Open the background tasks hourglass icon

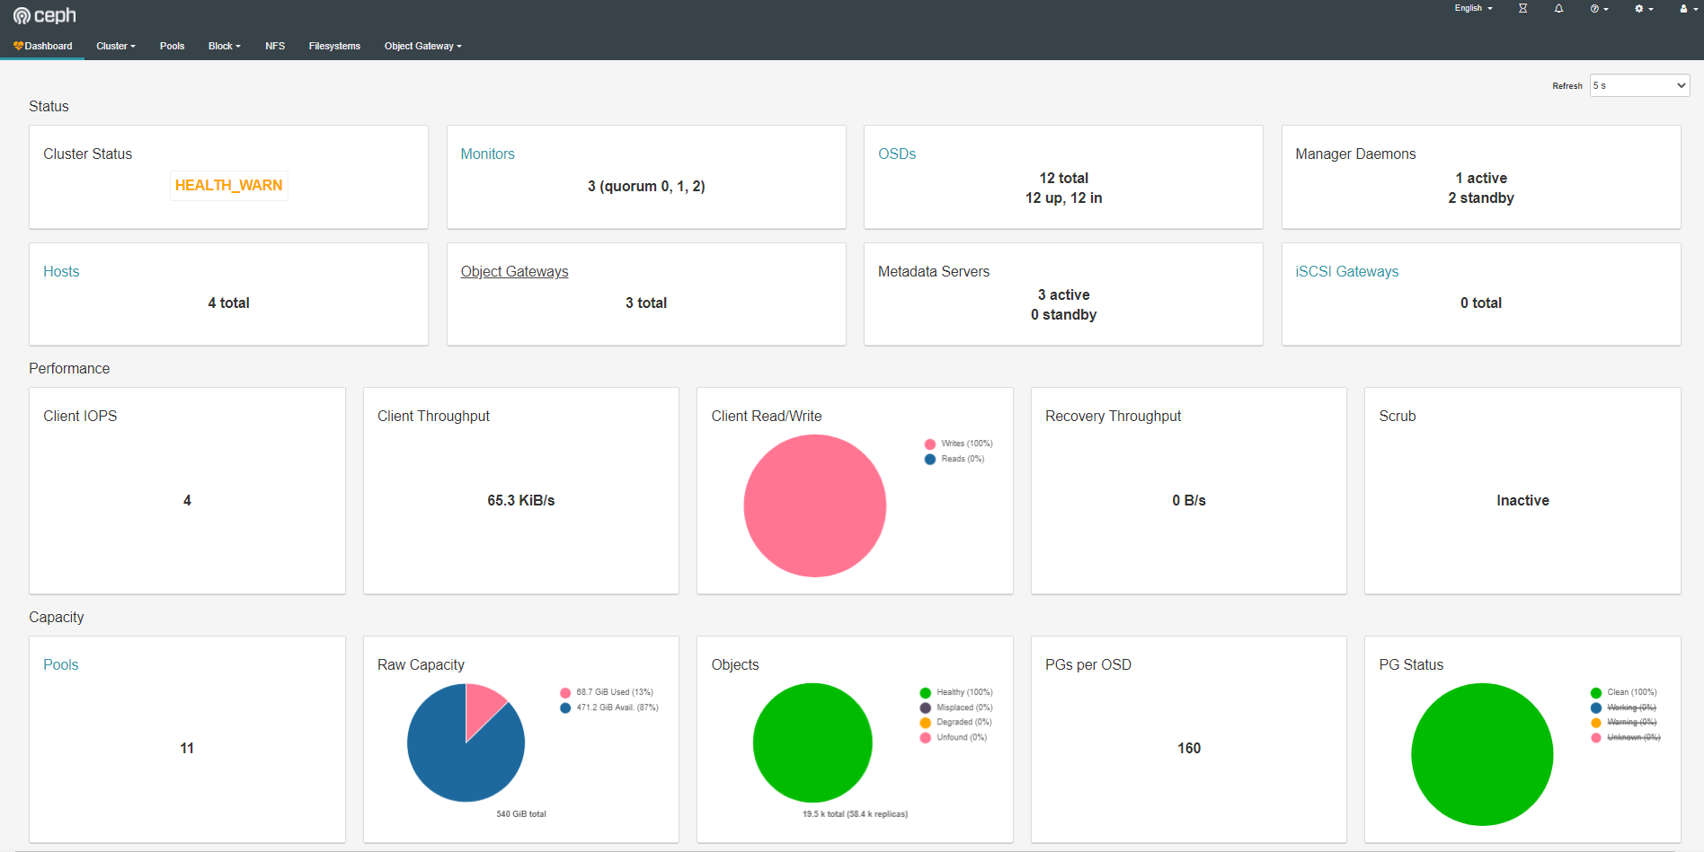1522,8
